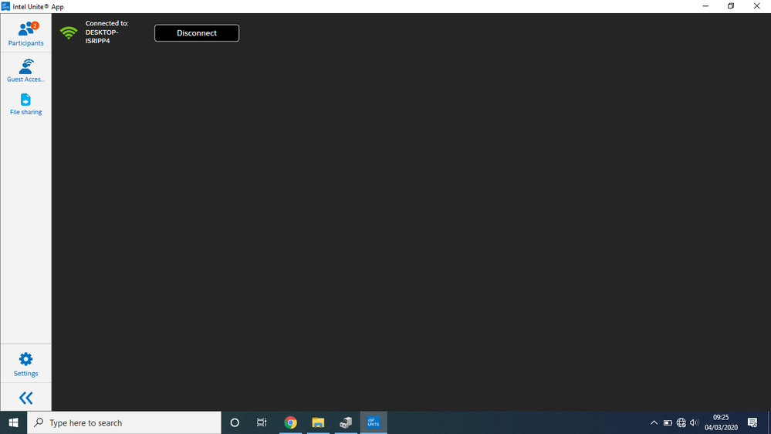Open Cortana circle icon
Viewport: 771px width, 434px height.
(235, 422)
